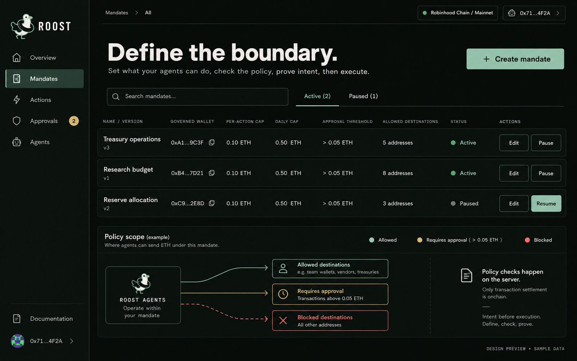577x361 pixels.
Task: Copy wallet address 0xB4...7D21
Action: tap(212, 173)
